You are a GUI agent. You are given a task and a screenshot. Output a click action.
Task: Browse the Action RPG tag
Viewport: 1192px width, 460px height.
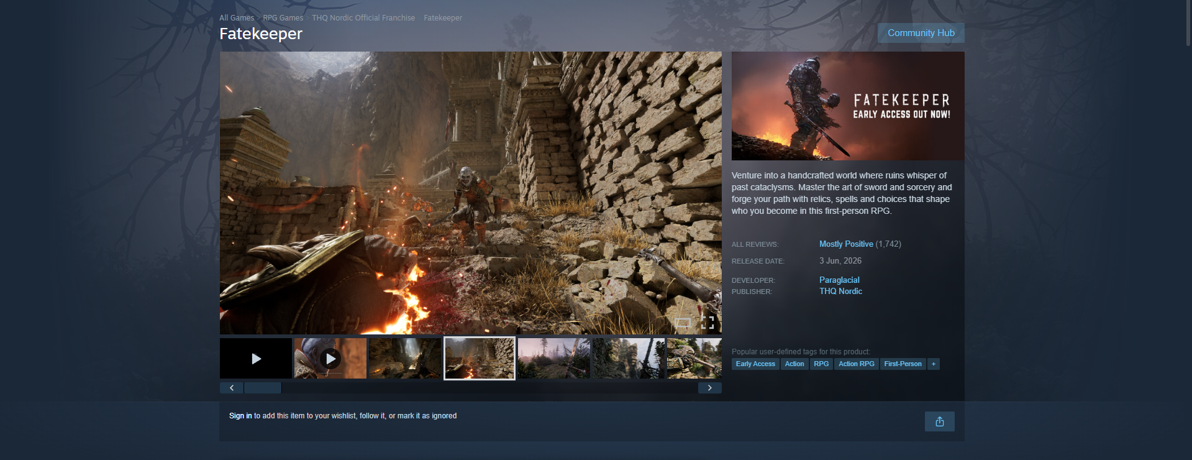856,364
